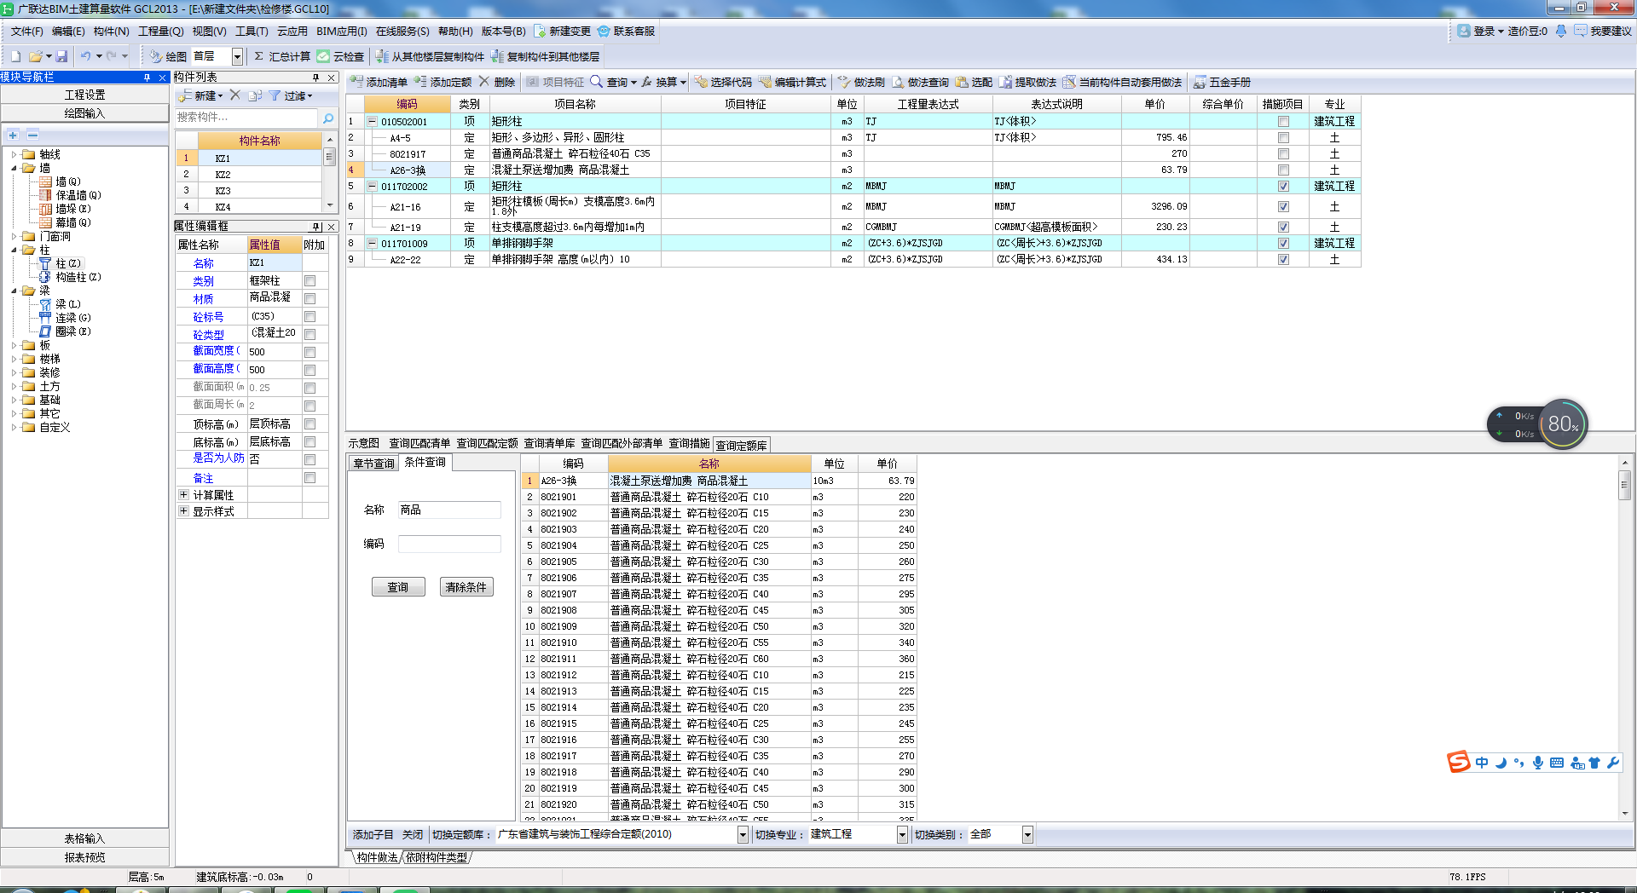Expand the 板 tree node
Screen dimensions: 1637x893
(14, 345)
